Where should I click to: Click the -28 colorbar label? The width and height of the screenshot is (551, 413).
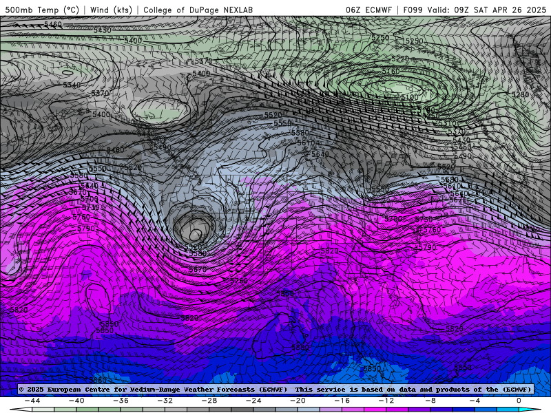click(209, 401)
